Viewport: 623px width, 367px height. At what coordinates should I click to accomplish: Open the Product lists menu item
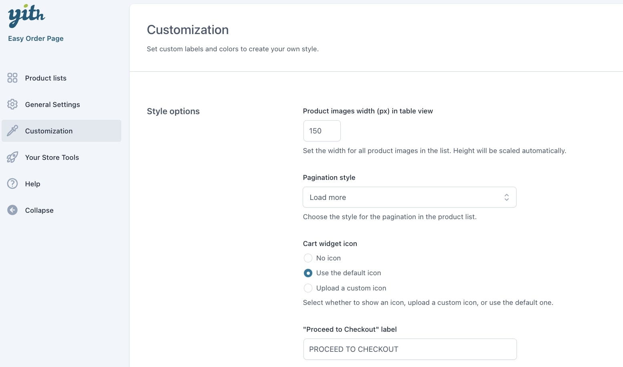point(46,78)
